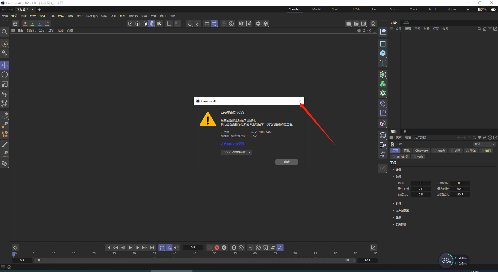Open the viewport 摄像机 menu
This screenshot has height=272, width=498.
[x=31, y=30]
